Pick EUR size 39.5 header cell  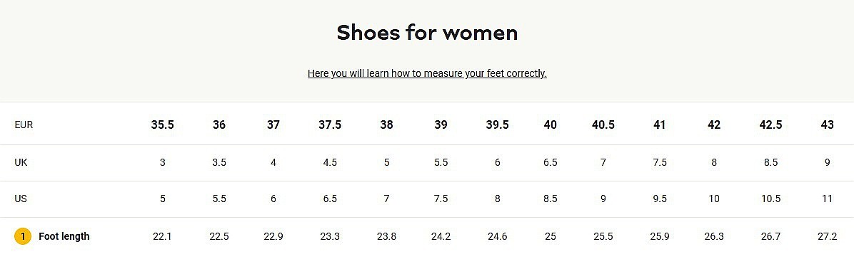[x=497, y=125]
